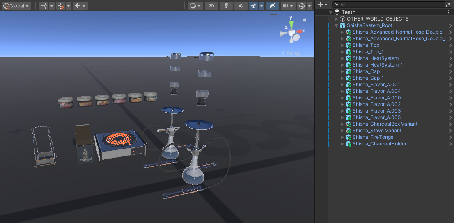Open scene effects dropdown arrow

coord(261,5)
